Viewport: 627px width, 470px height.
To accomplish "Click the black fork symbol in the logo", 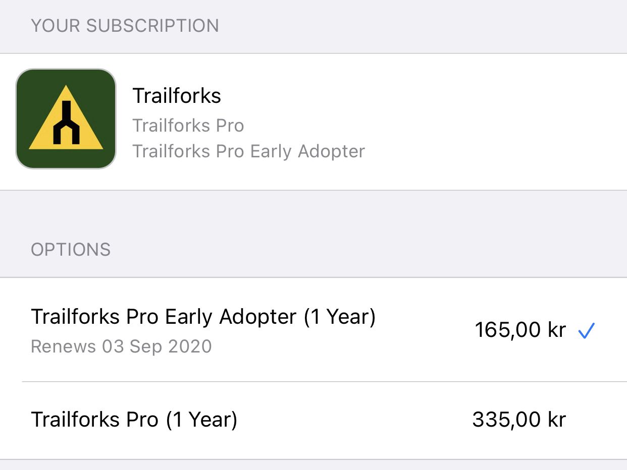I will pos(66,124).
